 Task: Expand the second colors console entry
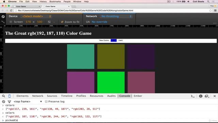click(3, 113)
